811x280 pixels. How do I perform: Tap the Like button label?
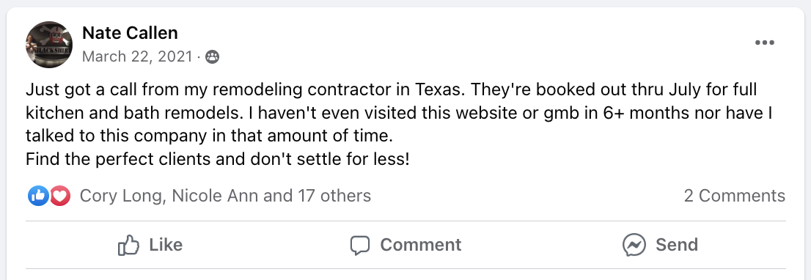(166, 244)
